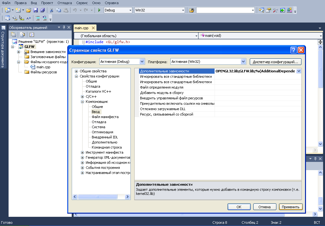The image size is (325, 226).
Task: Click the third Solution Explorer toolbar icon
Action: point(32,35)
